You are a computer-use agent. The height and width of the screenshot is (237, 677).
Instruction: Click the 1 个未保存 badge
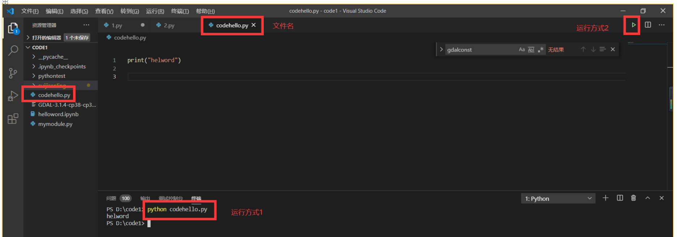pos(77,37)
